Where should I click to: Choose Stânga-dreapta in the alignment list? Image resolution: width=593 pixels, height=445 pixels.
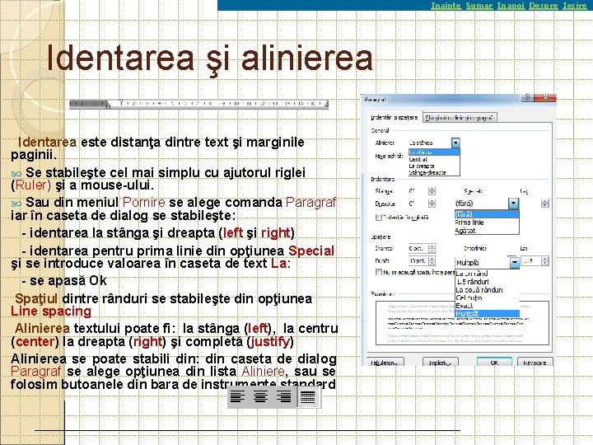point(434,172)
